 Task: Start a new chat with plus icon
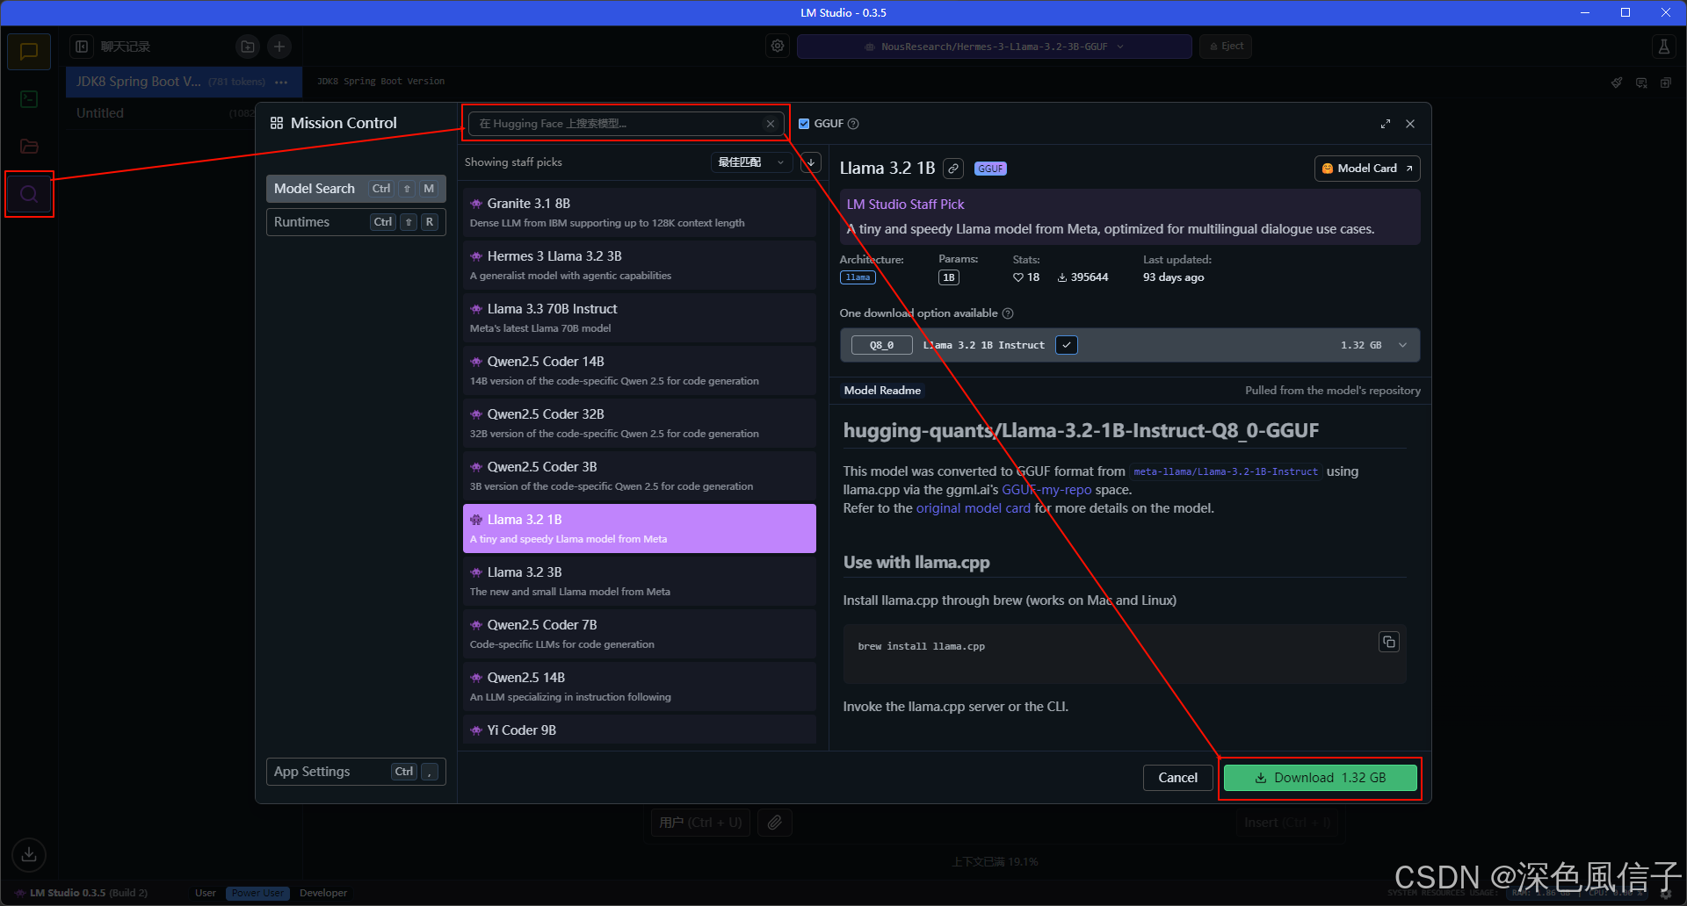(x=279, y=47)
